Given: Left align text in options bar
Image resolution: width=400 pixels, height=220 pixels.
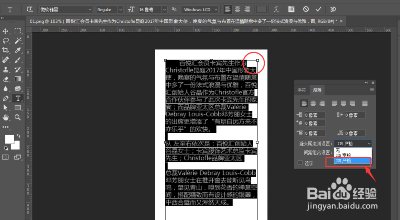Looking at the screenshot, I should [228, 10].
